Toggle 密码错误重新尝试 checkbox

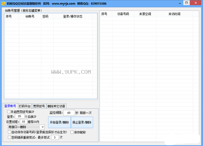(x=9, y=137)
